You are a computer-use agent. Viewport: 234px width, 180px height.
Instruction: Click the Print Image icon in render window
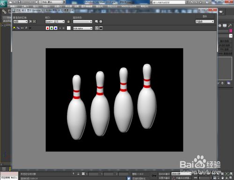26,28
